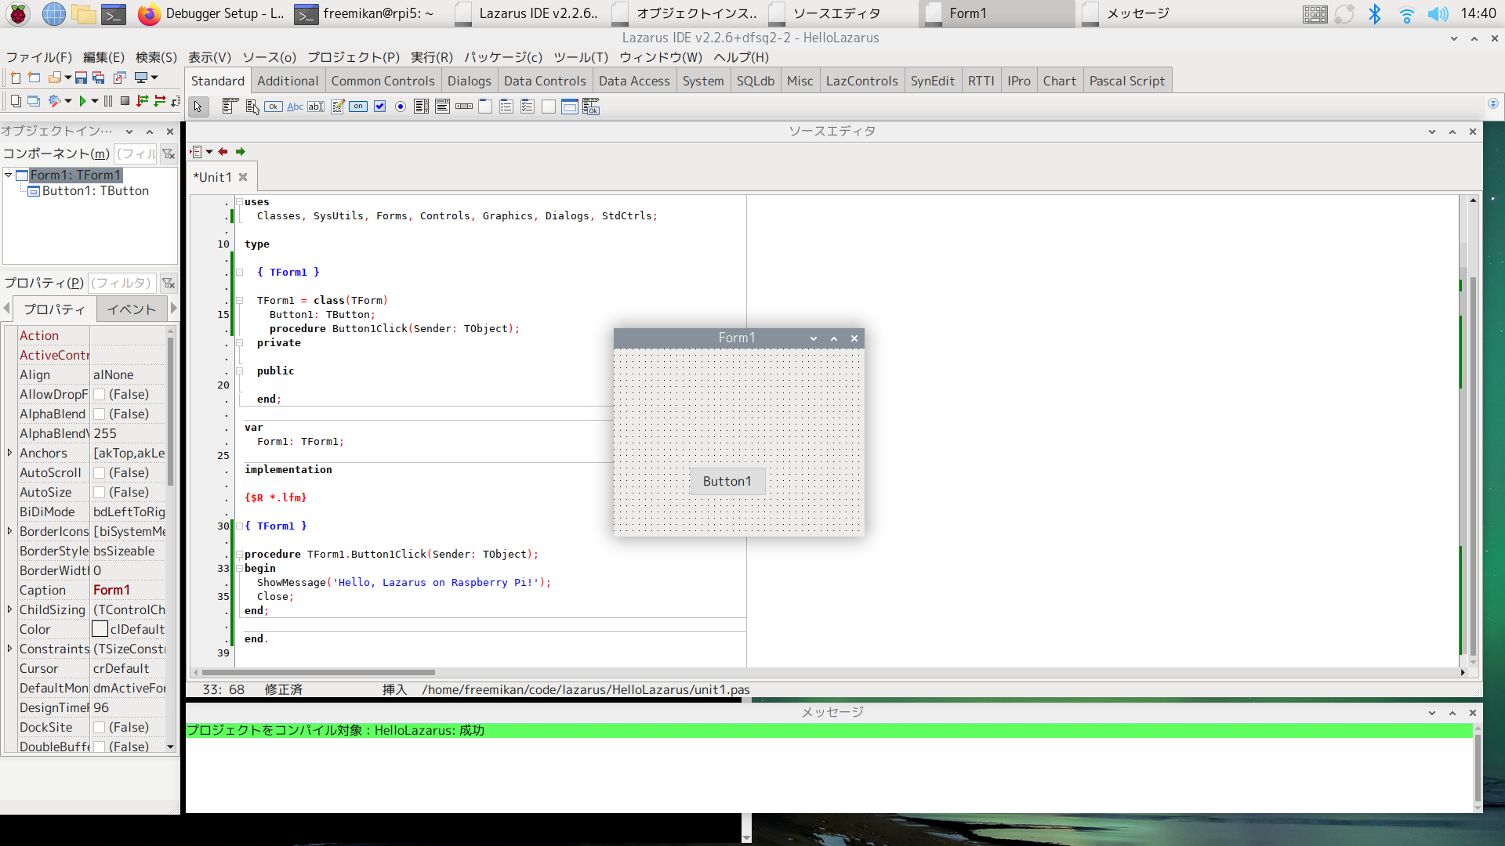Viewport: 1505px width, 846px height.
Task: Pick TCheckBox component from palette
Action: pyautogui.click(x=379, y=107)
